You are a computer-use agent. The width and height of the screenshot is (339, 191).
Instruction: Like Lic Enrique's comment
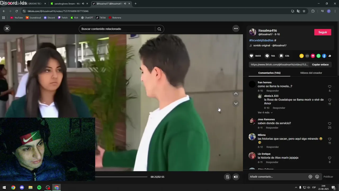click(x=330, y=158)
